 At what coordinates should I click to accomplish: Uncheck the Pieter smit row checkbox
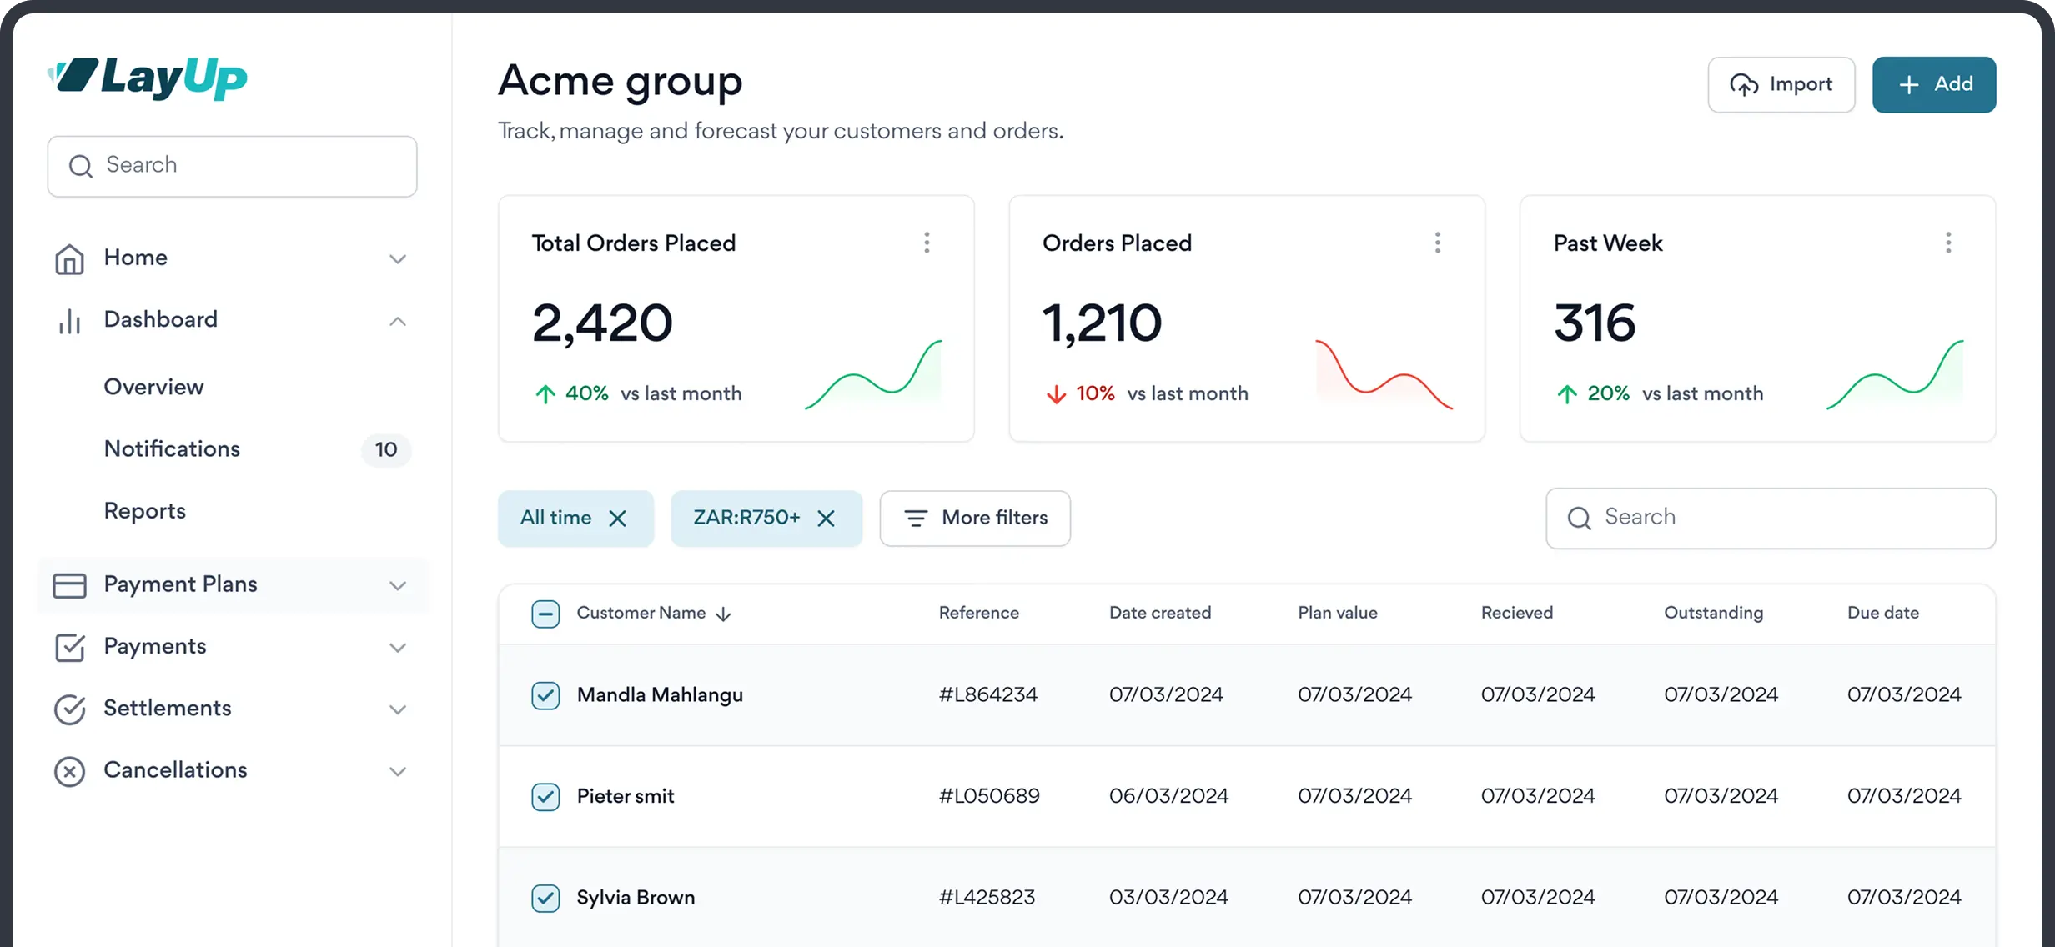tap(545, 797)
